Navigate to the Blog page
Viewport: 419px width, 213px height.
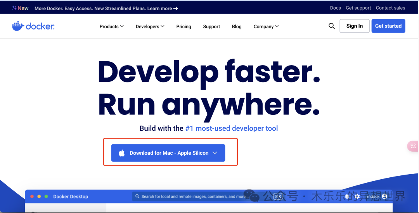tap(237, 26)
